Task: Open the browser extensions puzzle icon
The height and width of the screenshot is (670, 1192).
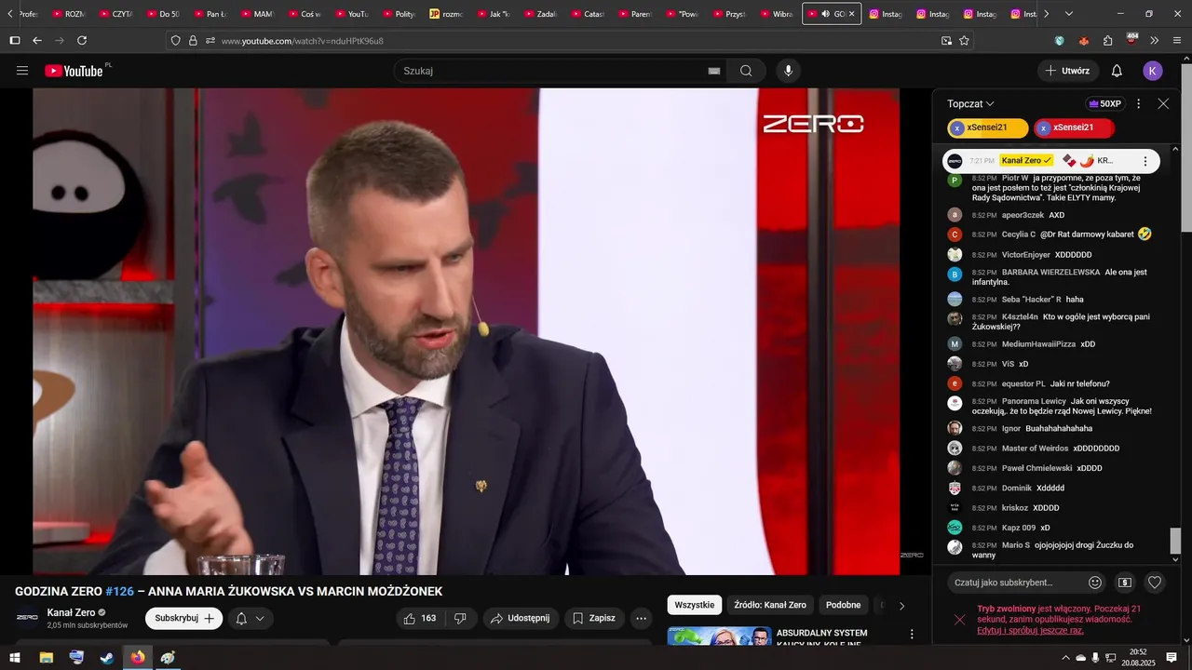Action: 1107,41
